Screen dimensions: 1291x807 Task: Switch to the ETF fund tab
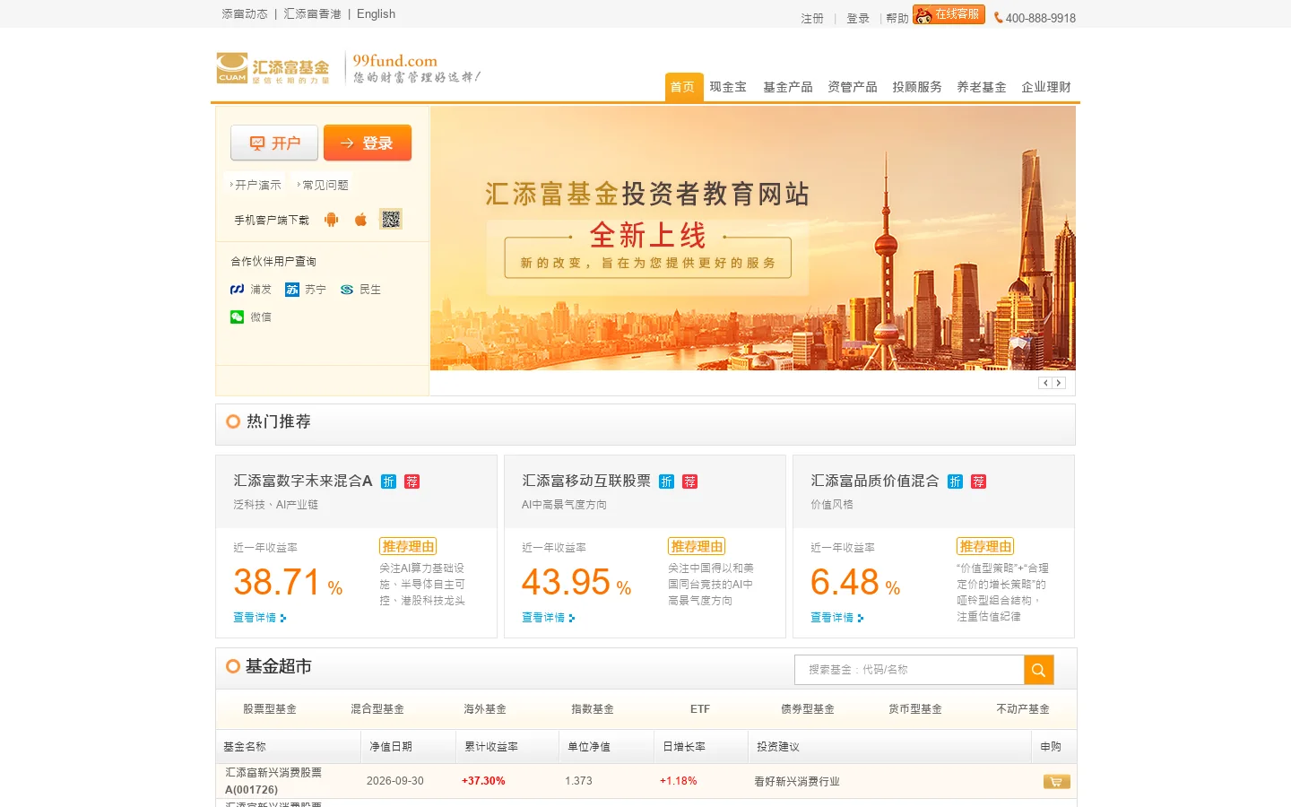[x=700, y=709]
